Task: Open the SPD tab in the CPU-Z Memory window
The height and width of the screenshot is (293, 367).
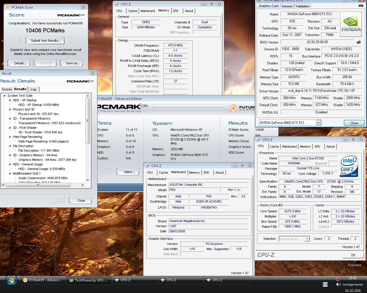Action: point(175,11)
